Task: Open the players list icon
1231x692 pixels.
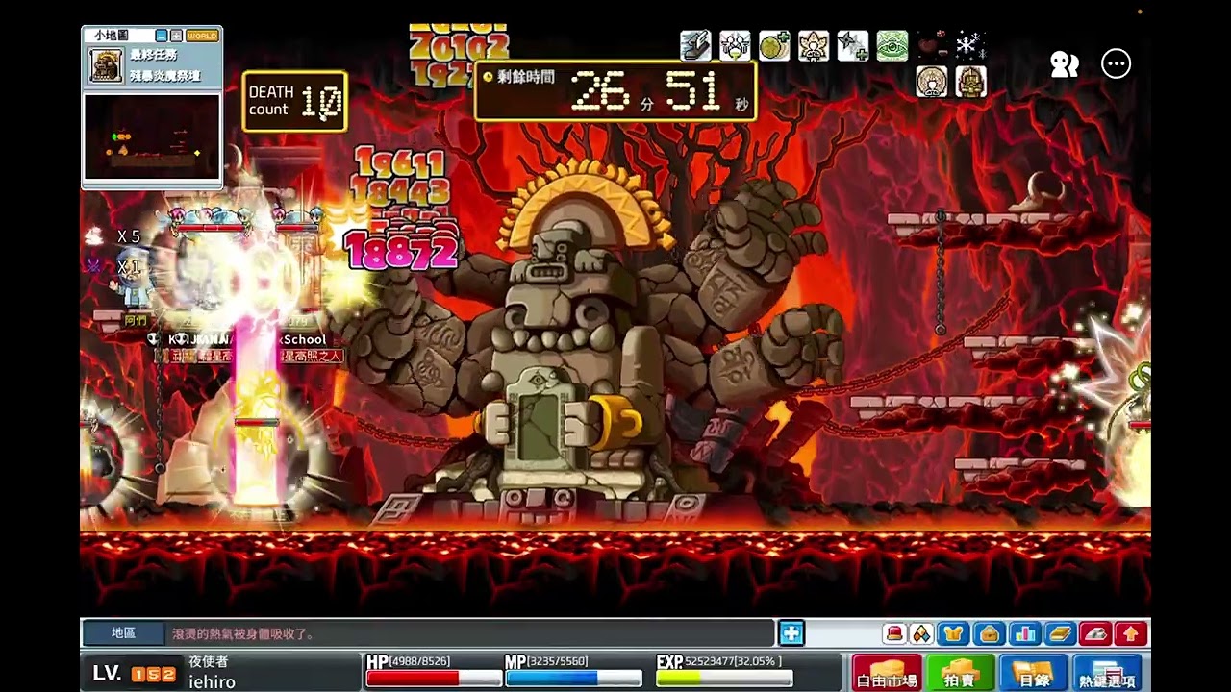Action: click(1064, 64)
